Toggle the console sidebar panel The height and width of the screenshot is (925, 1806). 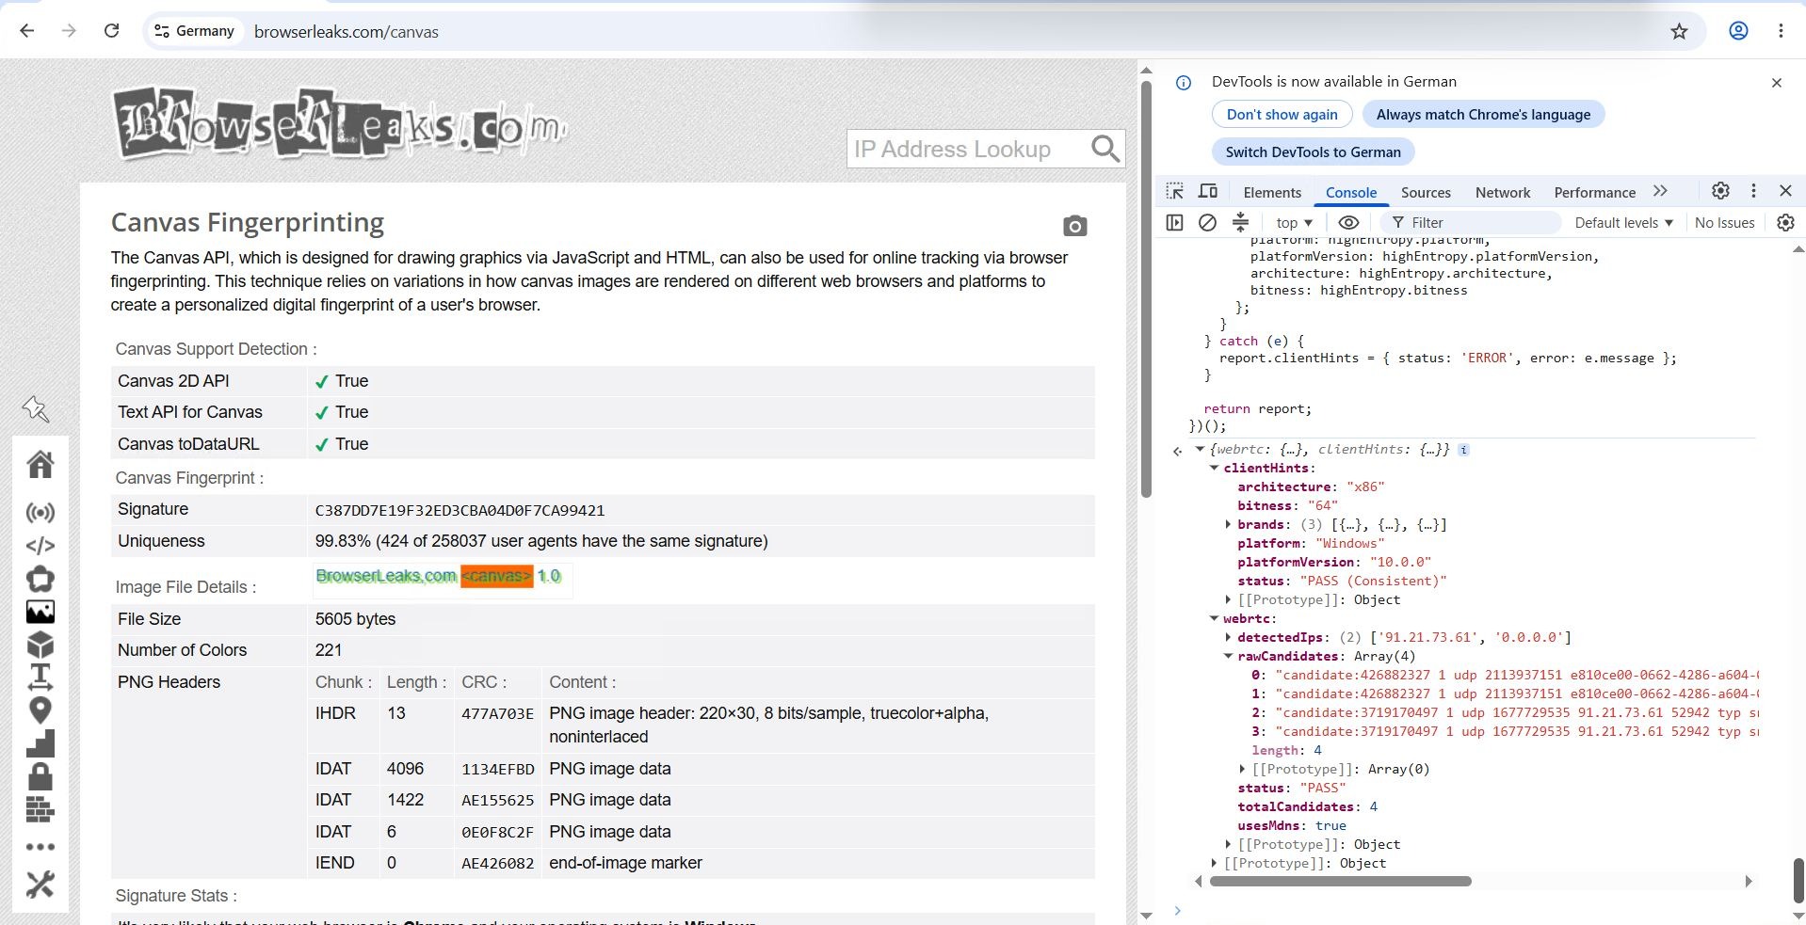(x=1174, y=222)
